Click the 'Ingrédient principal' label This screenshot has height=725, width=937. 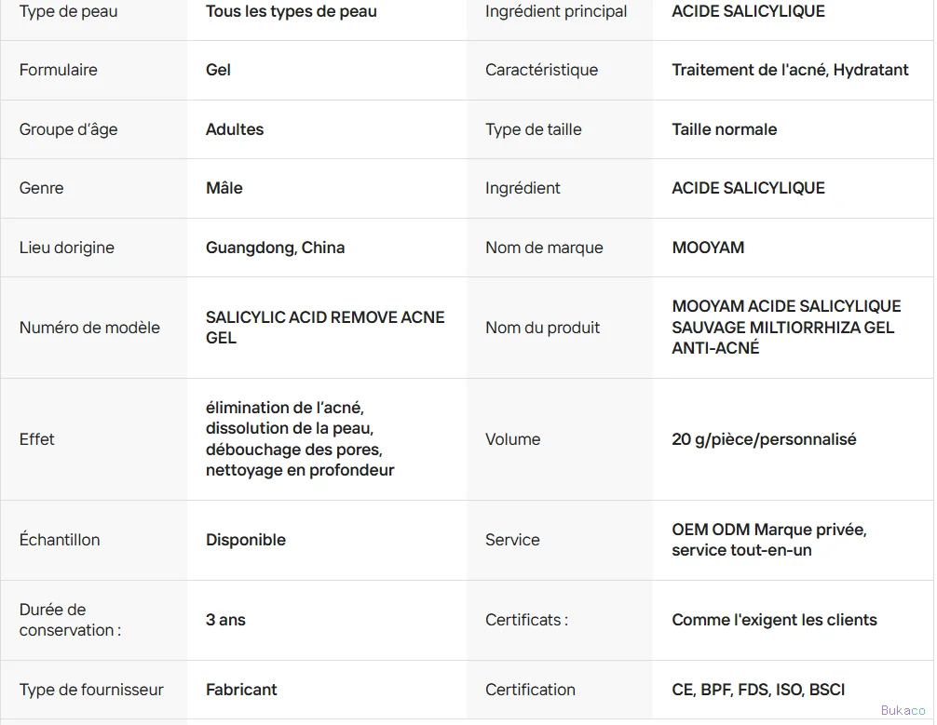(556, 11)
